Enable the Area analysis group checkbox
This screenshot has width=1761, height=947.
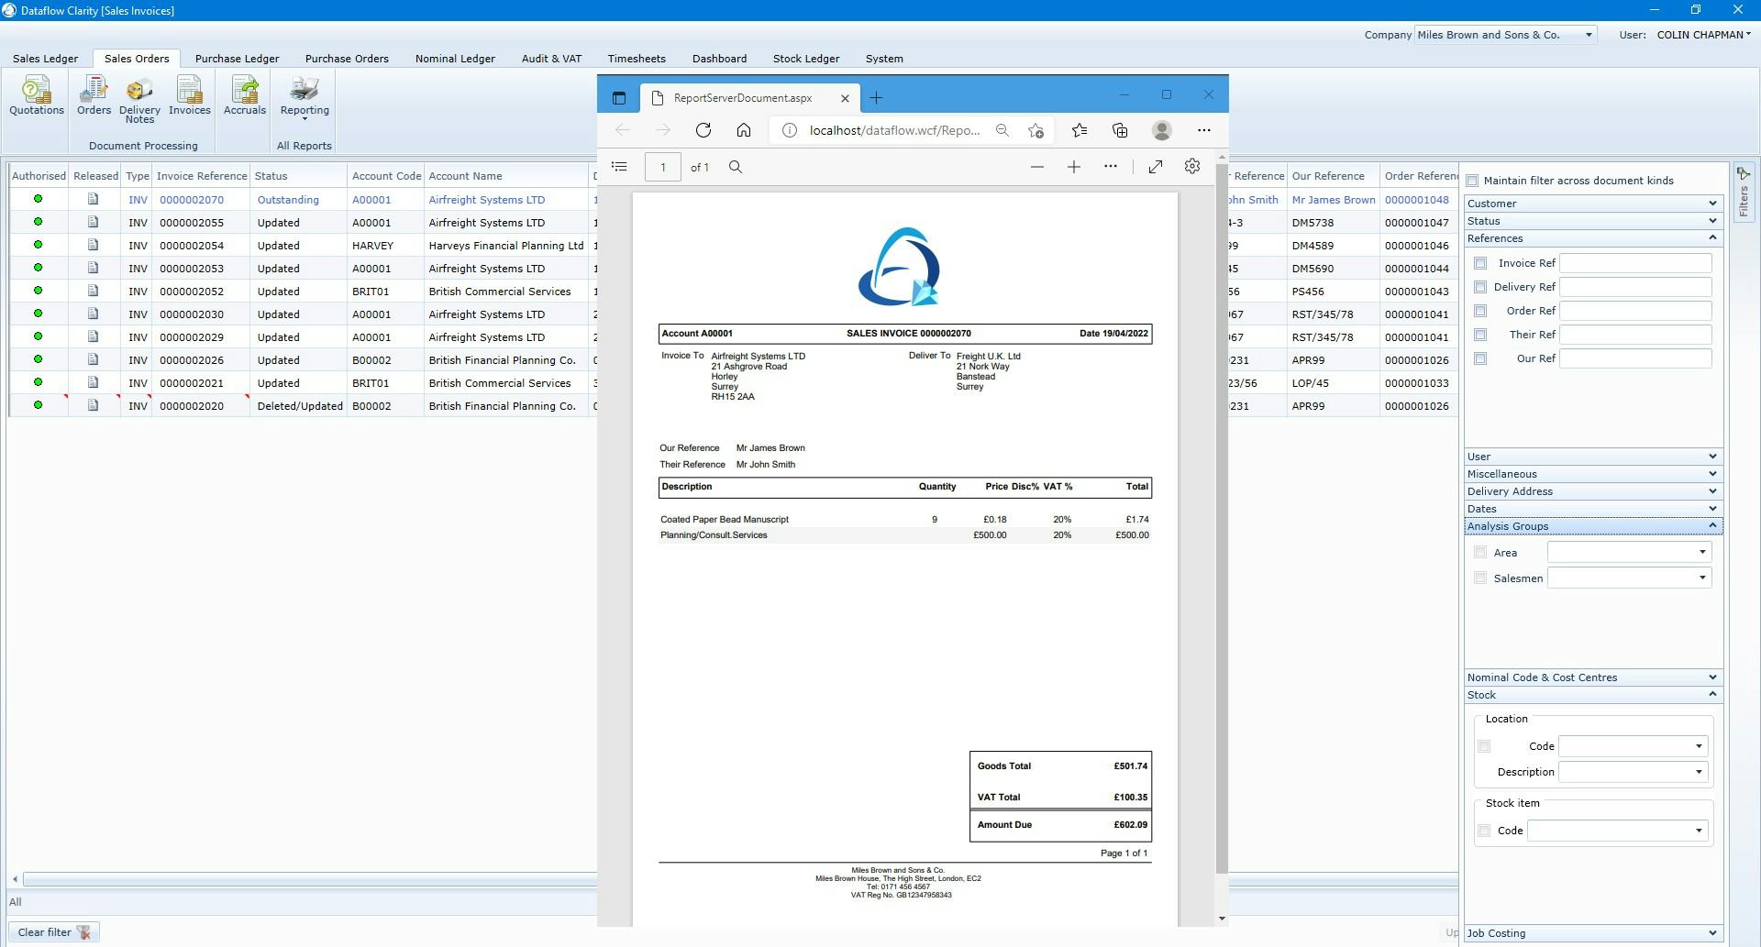click(1480, 552)
